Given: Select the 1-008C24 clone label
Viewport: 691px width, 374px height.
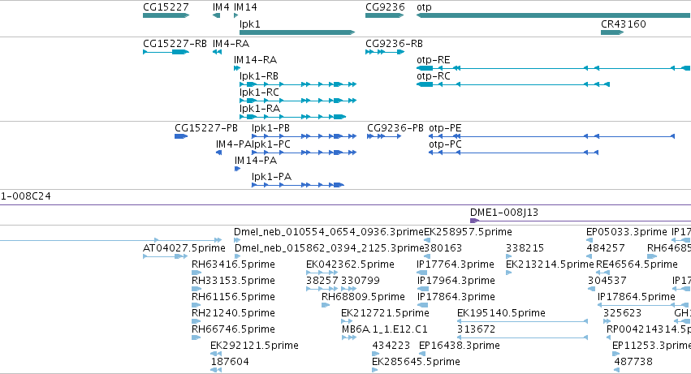Looking at the screenshot, I should pos(25,196).
